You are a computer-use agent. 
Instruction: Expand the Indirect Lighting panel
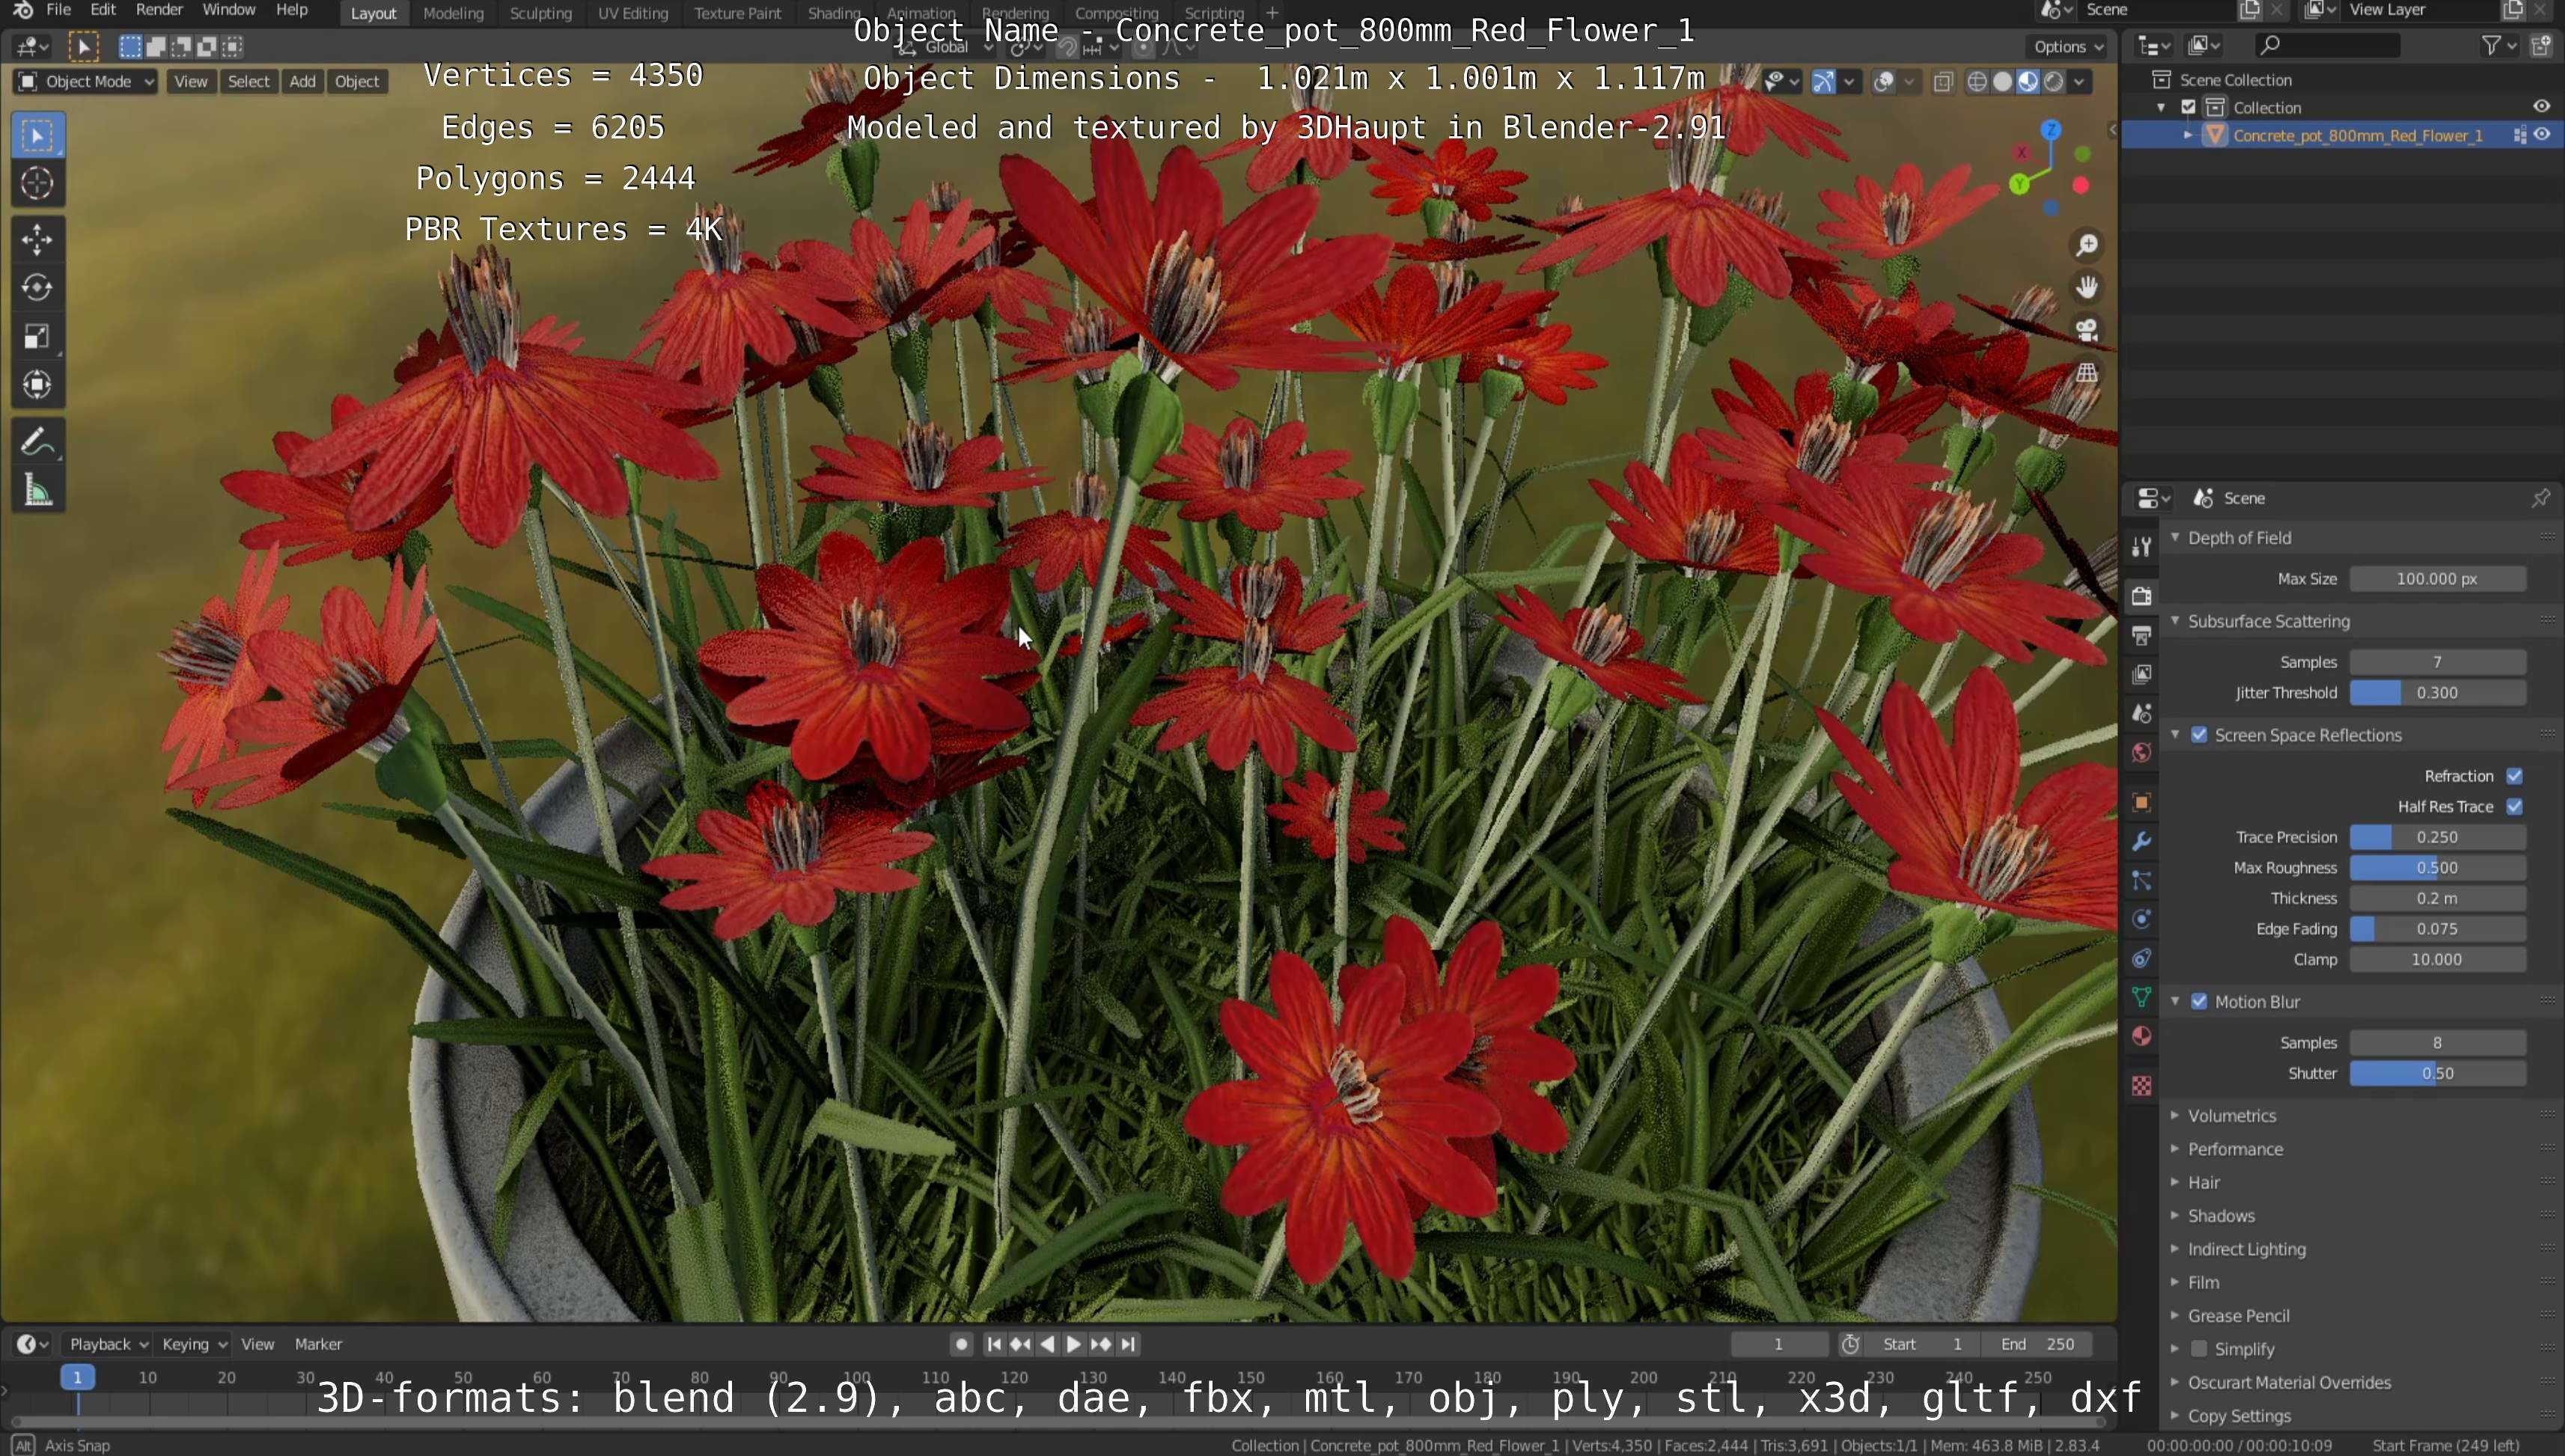(x=2174, y=1249)
